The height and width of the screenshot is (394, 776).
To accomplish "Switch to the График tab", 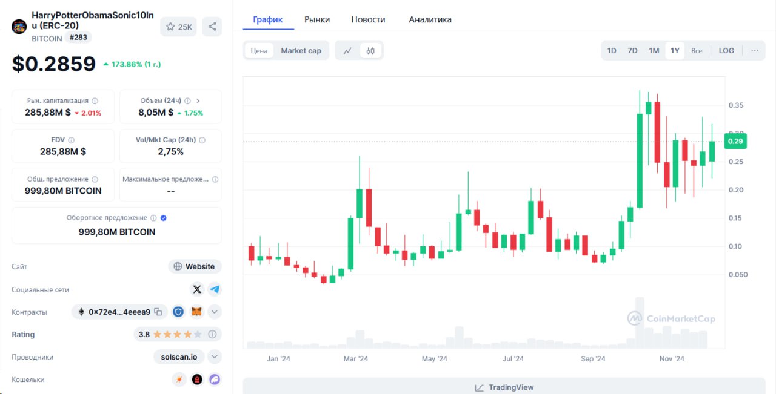I will [268, 19].
